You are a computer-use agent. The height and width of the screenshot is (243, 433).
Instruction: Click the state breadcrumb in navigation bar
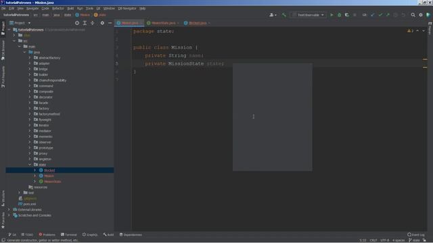(x=68, y=15)
